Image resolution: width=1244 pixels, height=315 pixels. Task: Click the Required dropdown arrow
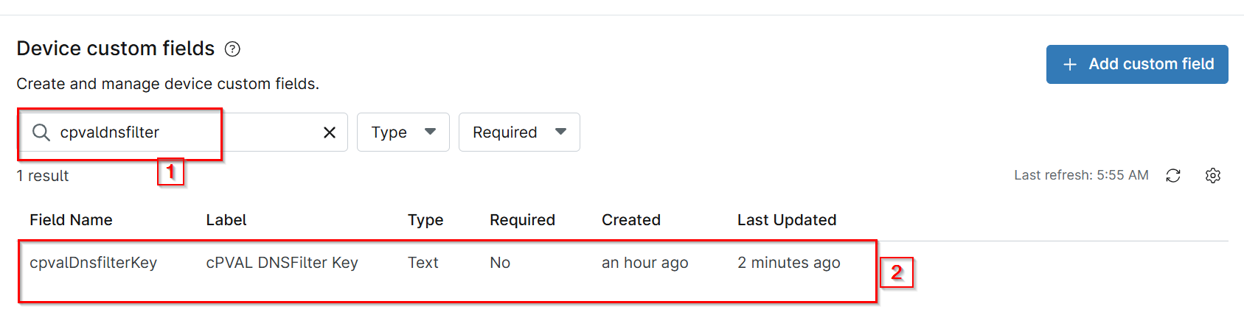coord(561,132)
